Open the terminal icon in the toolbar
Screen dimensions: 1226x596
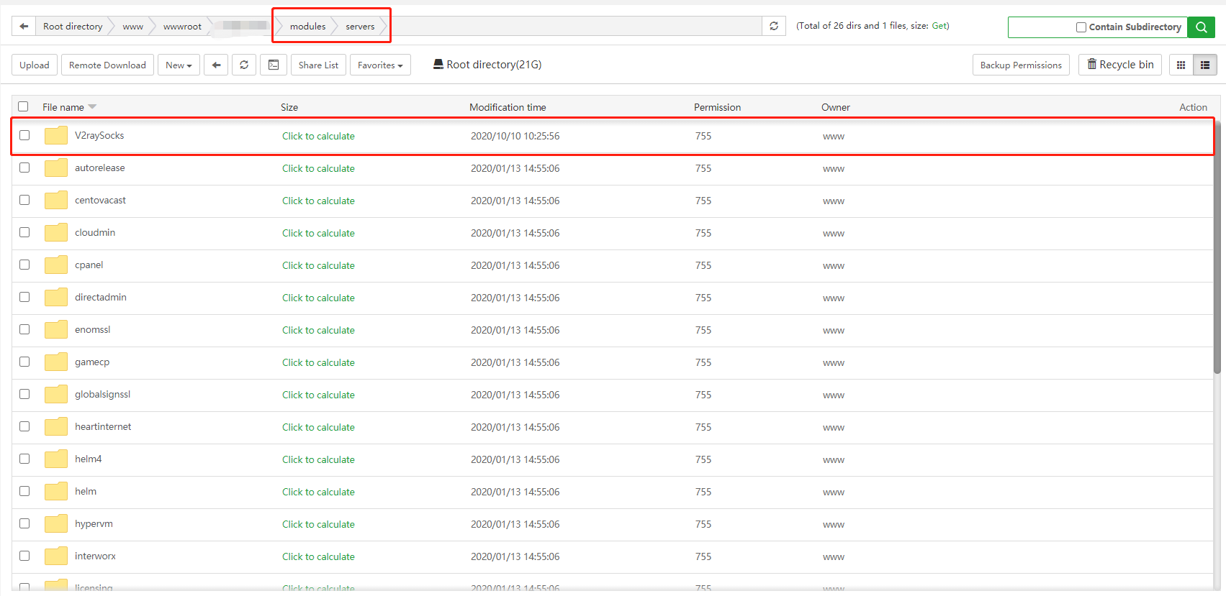point(274,65)
